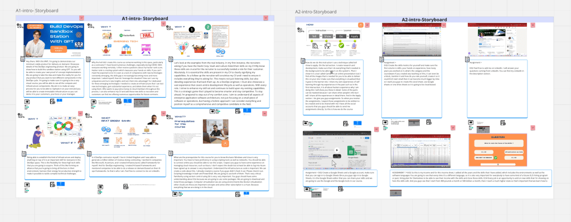This screenshot has width=571, height=222.
Task: Open the LinkedIn profile screenshot
Action: (497, 40)
